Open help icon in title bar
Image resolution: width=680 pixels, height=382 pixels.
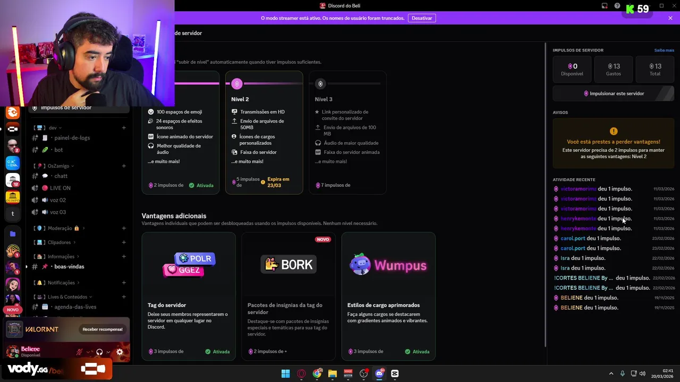click(617, 6)
